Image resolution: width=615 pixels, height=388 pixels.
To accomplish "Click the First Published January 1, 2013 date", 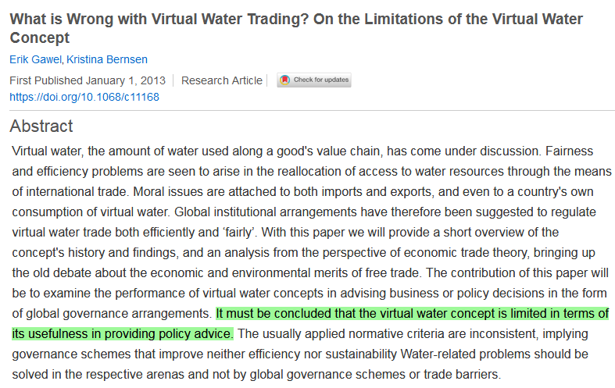I will pyautogui.click(x=88, y=80).
